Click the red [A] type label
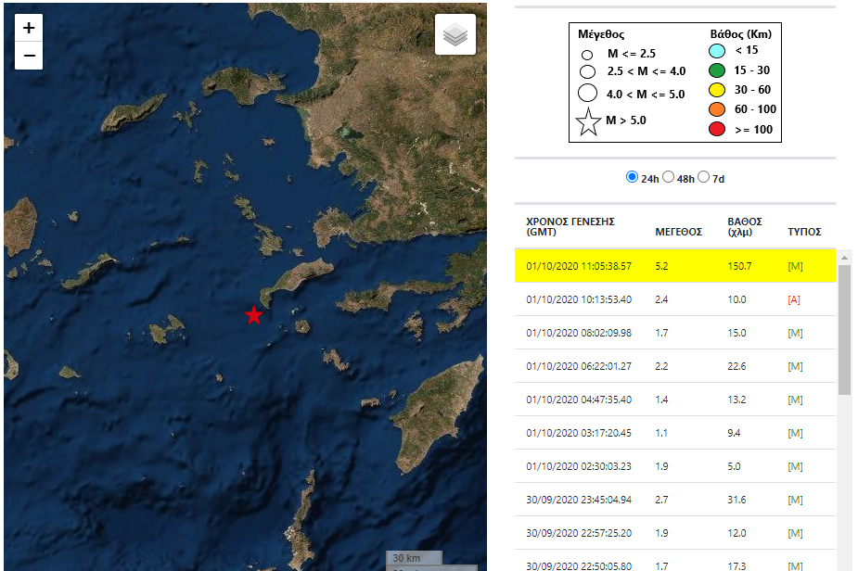The height and width of the screenshot is (571, 858). [794, 299]
